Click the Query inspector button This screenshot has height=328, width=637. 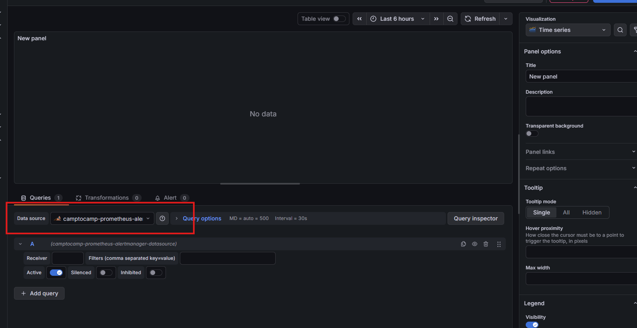point(475,218)
